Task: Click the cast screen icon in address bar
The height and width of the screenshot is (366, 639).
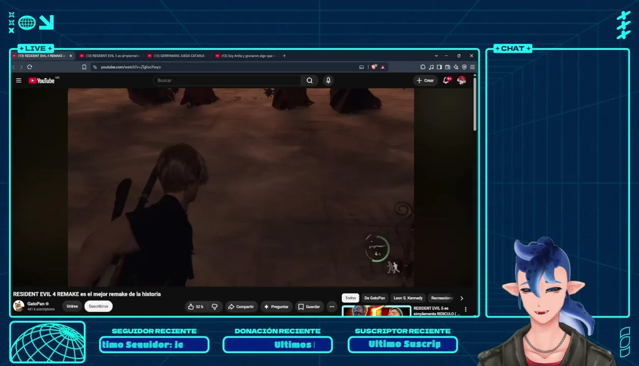Action: tap(362, 67)
